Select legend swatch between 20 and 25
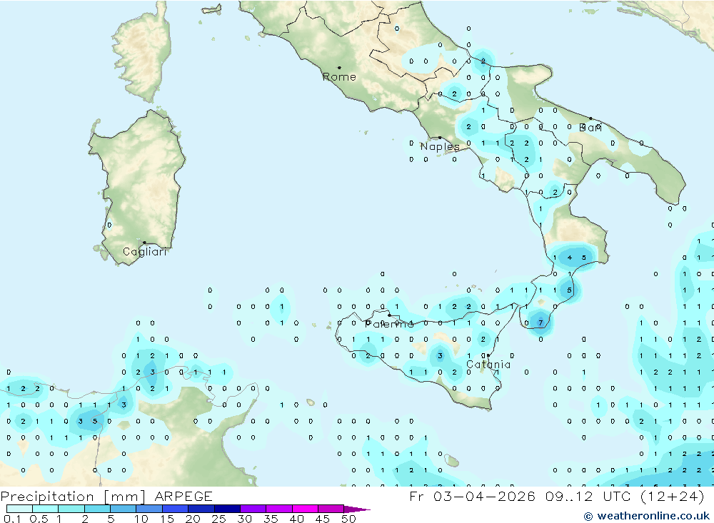Image resolution: width=714 pixels, height=523 pixels. tap(201, 509)
